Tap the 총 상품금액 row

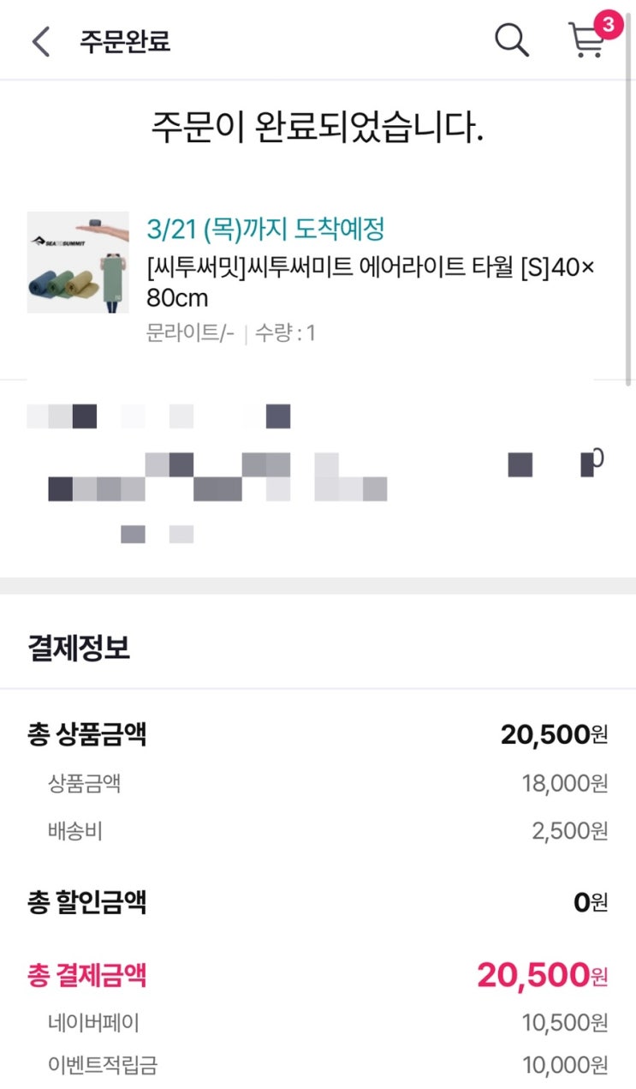[x=318, y=734]
